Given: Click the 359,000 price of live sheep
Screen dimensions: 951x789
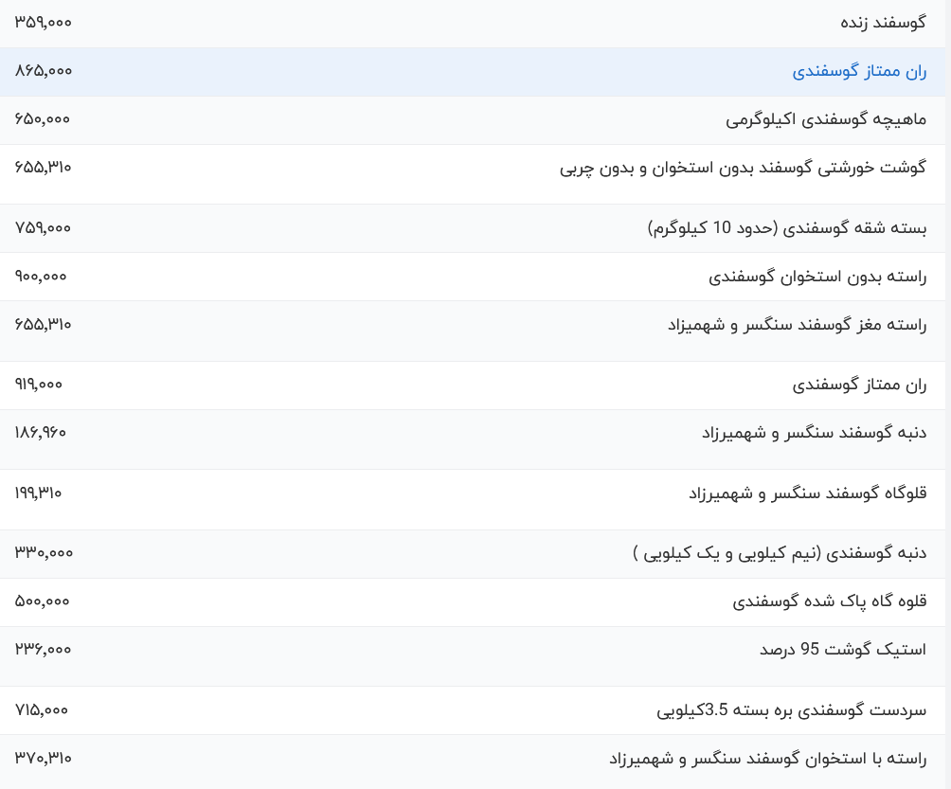Looking at the screenshot, I should pos(44,22).
